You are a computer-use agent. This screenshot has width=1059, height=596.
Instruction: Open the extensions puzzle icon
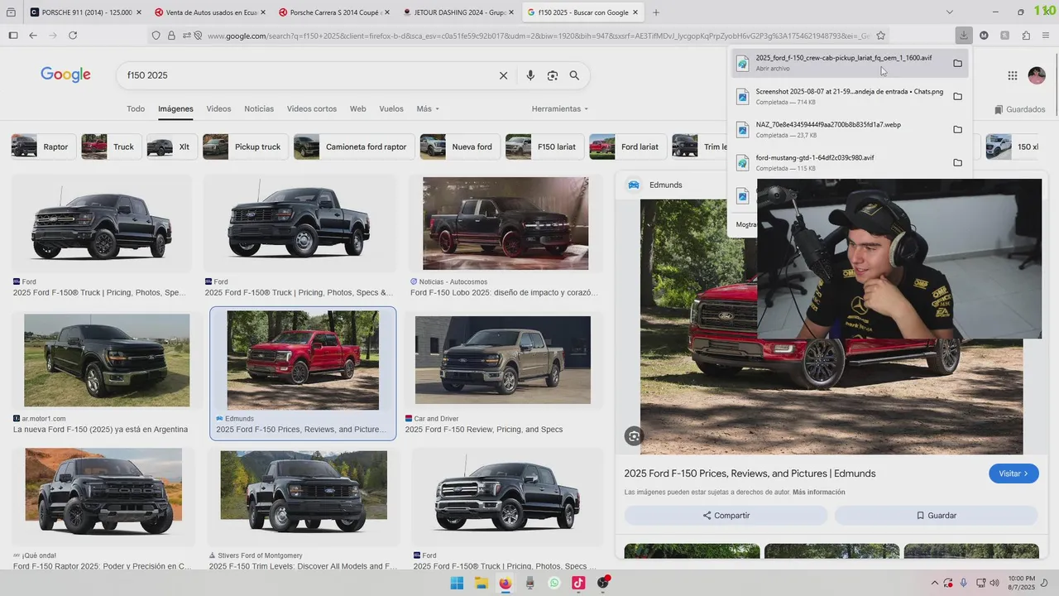pyautogui.click(x=1026, y=36)
